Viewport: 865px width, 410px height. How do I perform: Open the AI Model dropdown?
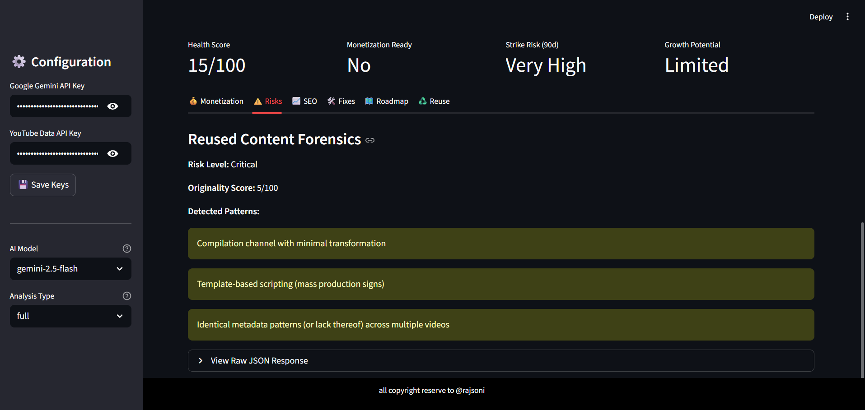click(70, 269)
